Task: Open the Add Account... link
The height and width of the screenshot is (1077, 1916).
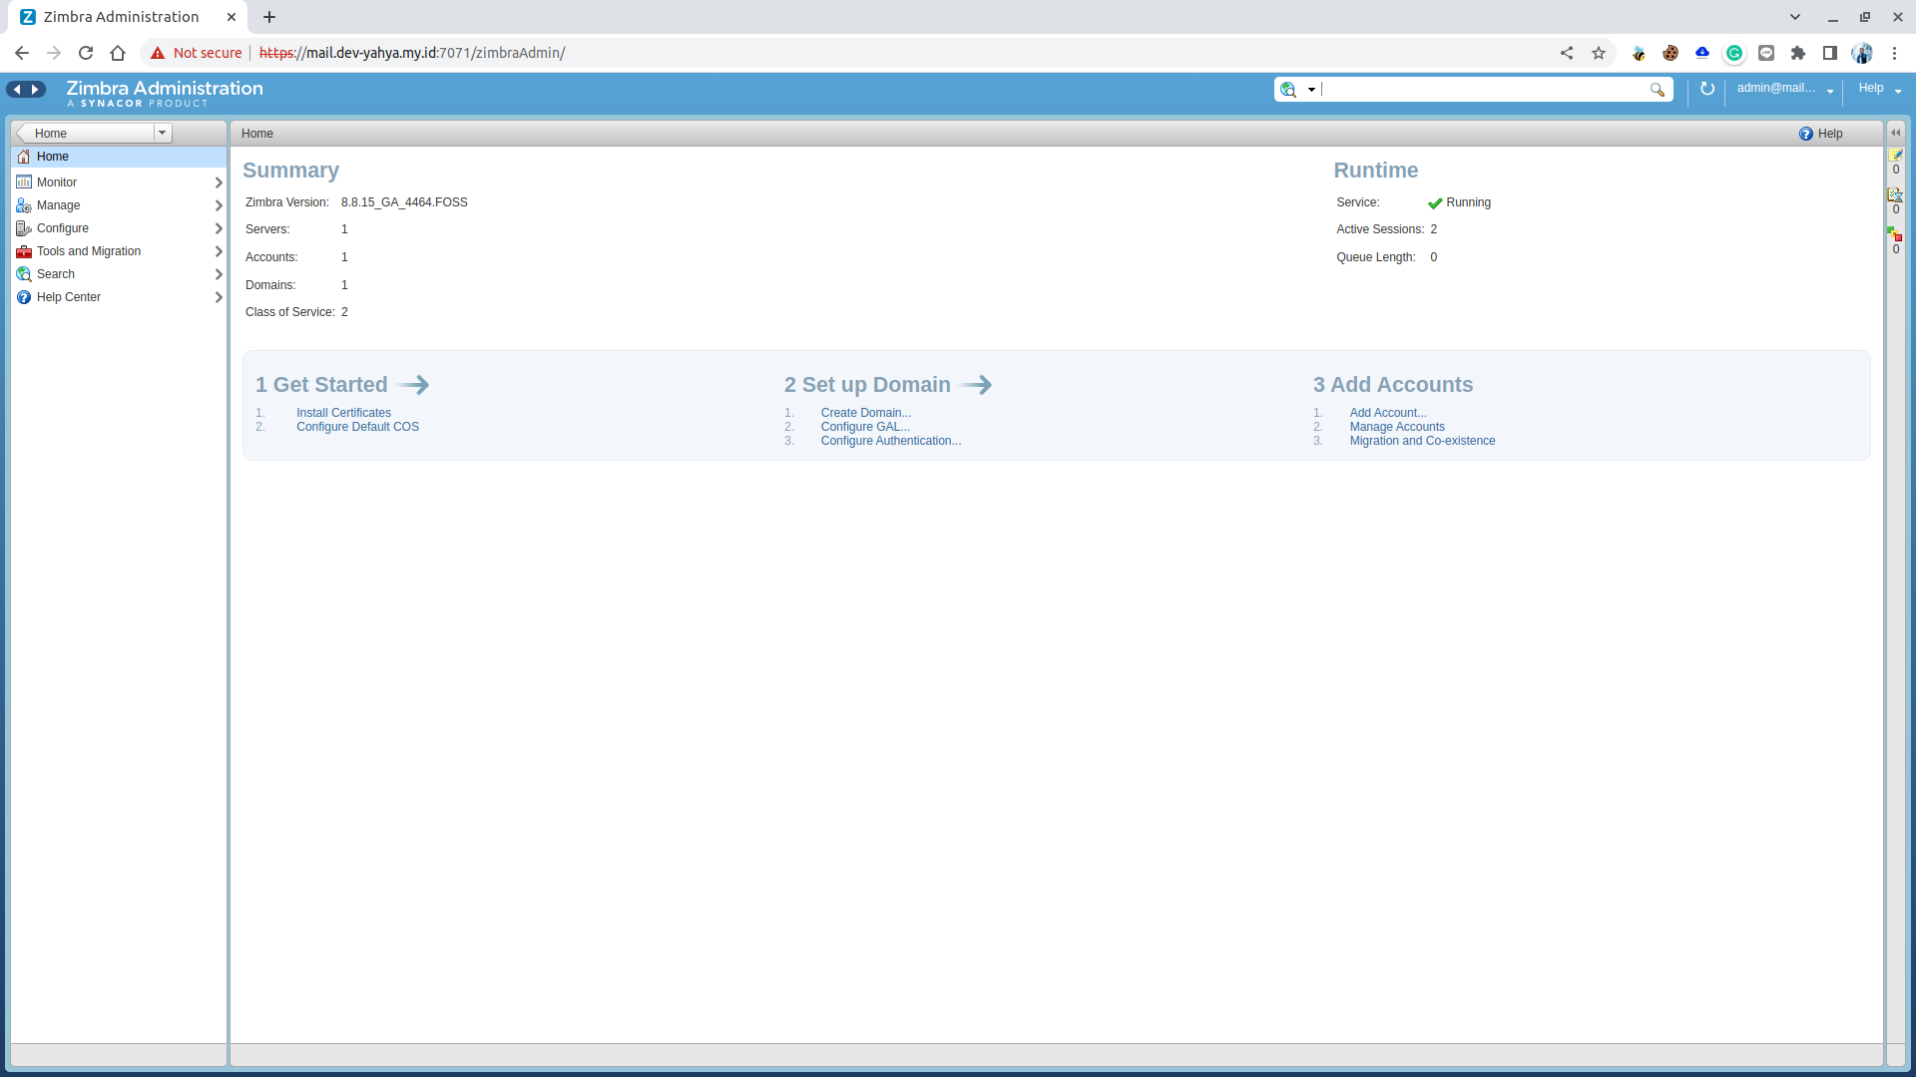Action: point(1388,413)
